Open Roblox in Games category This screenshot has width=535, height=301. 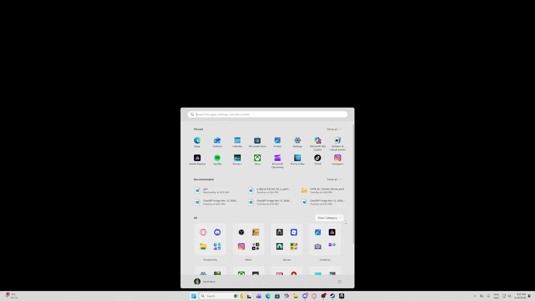pos(294,232)
